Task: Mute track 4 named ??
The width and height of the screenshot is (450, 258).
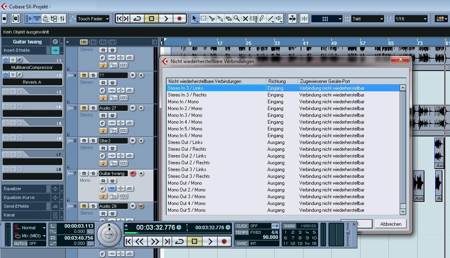Action: 84,75
